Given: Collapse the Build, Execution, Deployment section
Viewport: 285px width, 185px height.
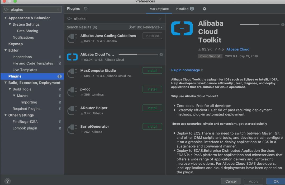Looking at the screenshot, I should pos(6,83).
